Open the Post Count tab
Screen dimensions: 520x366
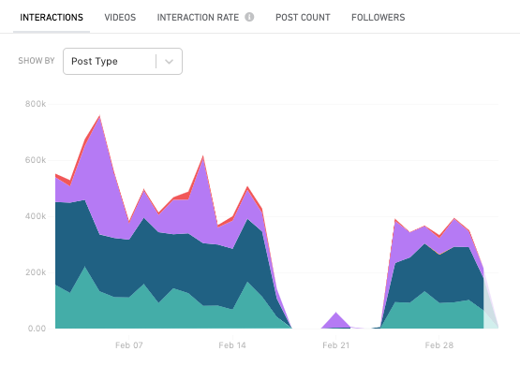click(x=303, y=17)
